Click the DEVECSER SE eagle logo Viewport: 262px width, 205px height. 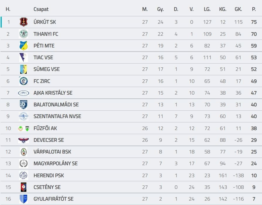click(23, 140)
